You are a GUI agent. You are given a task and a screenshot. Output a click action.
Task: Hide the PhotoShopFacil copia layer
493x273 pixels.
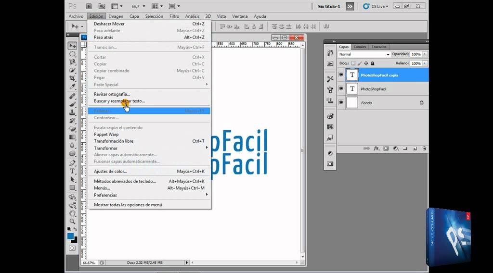click(x=341, y=74)
